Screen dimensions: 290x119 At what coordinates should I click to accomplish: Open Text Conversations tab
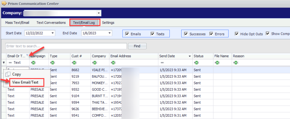pyautogui.click(x=51, y=23)
